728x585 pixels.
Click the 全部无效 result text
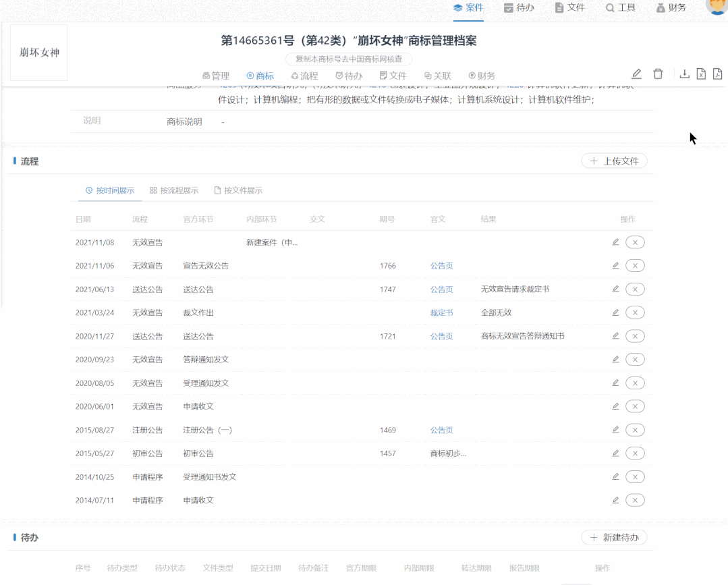(x=496, y=312)
